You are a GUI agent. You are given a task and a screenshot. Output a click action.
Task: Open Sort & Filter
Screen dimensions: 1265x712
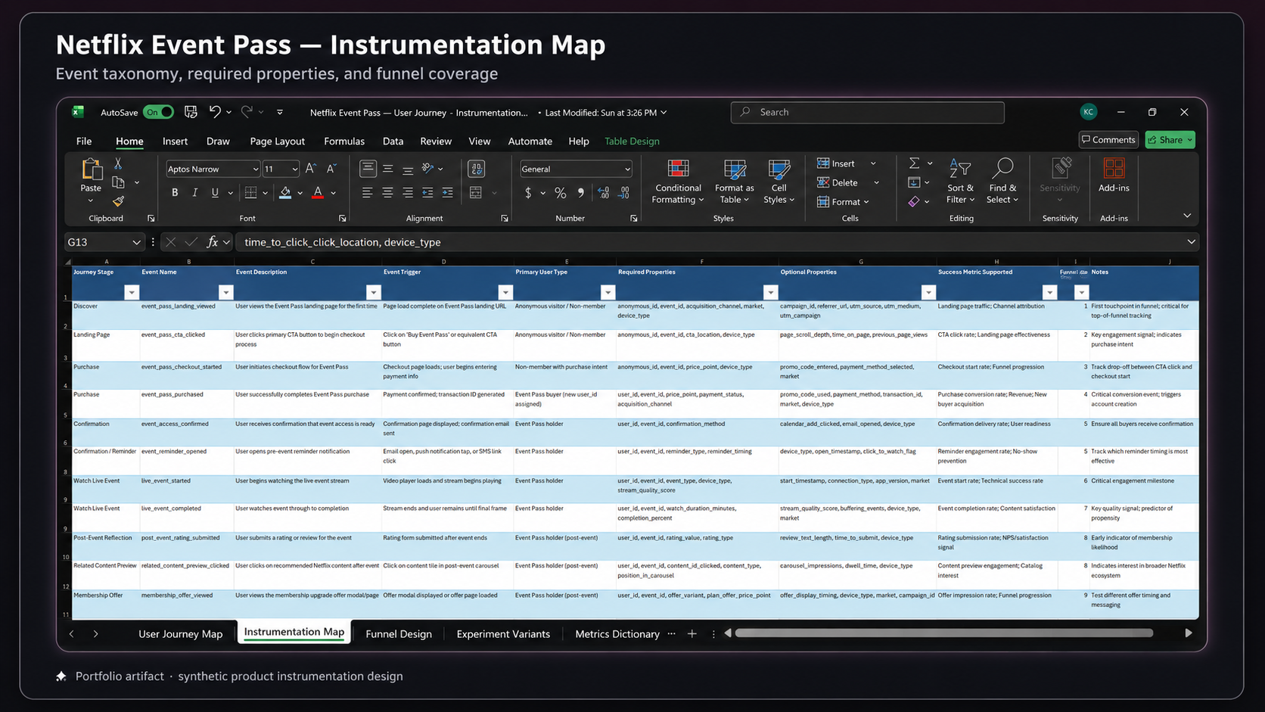[960, 182]
